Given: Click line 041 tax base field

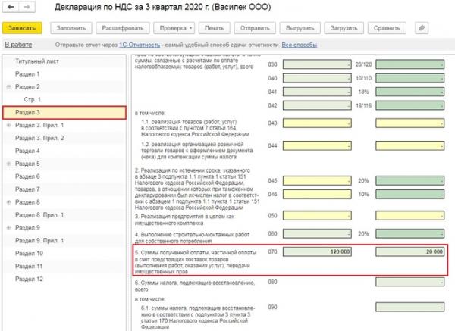Looking at the screenshot, I should pos(317,92).
